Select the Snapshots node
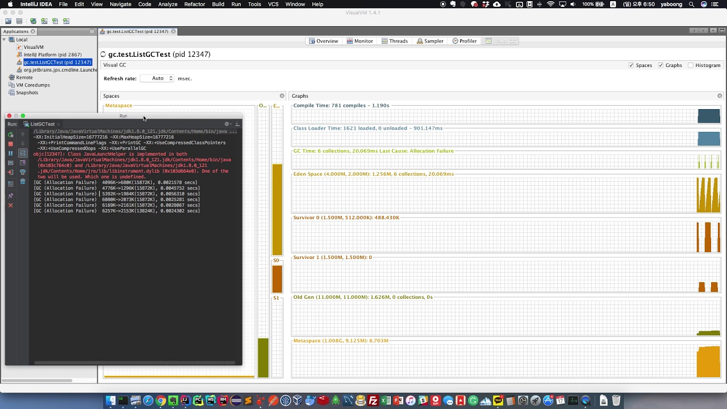This screenshot has width=727, height=409. pos(27,93)
